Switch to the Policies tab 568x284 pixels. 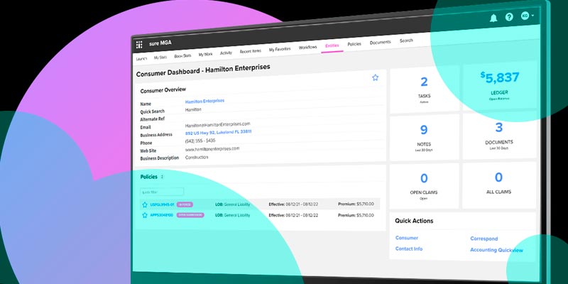(x=354, y=44)
